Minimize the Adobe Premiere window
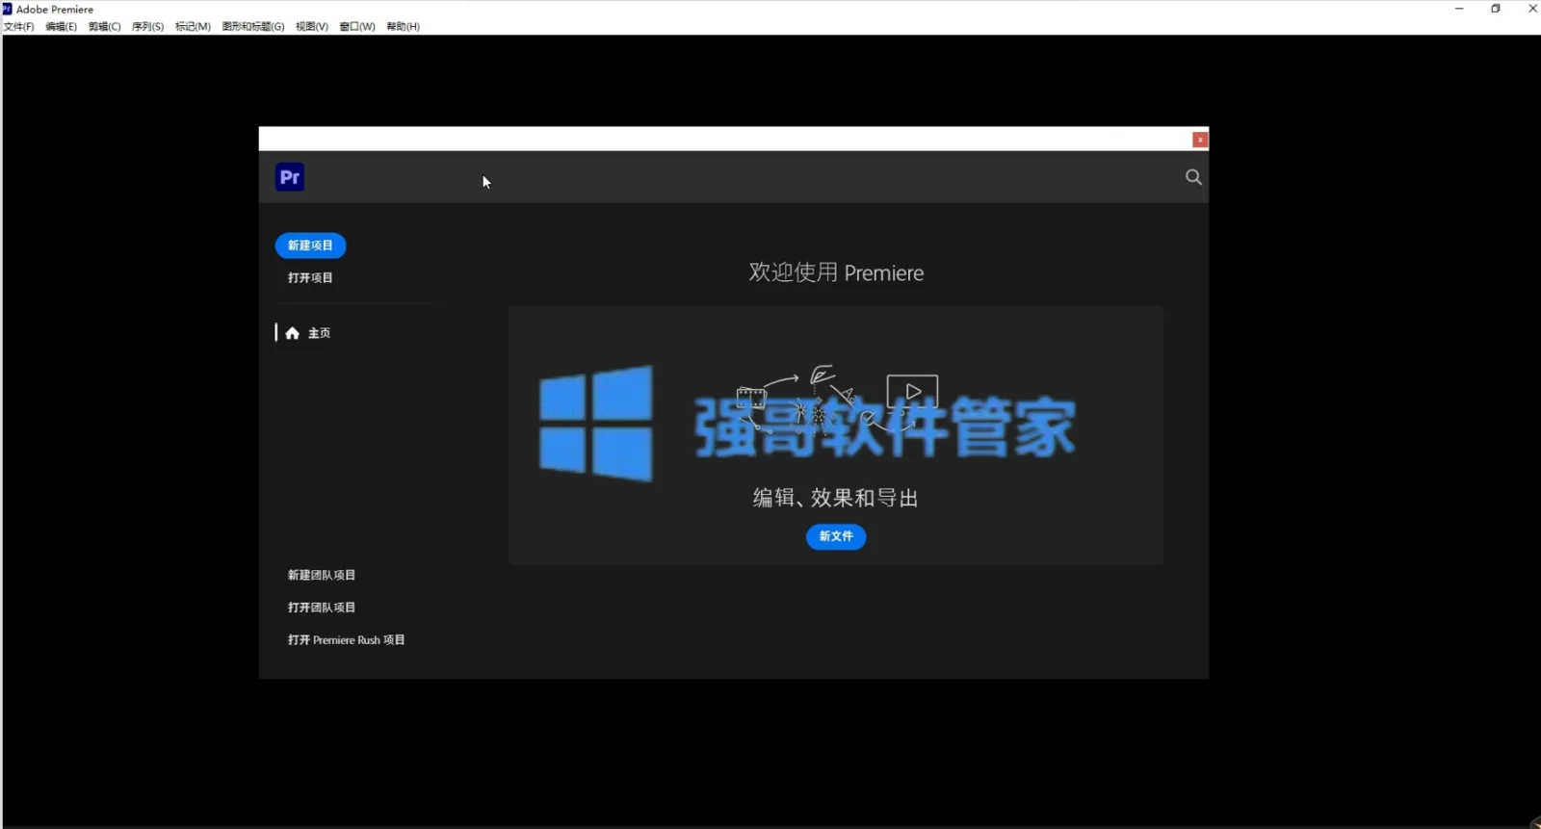This screenshot has height=829, width=1541. (1459, 9)
